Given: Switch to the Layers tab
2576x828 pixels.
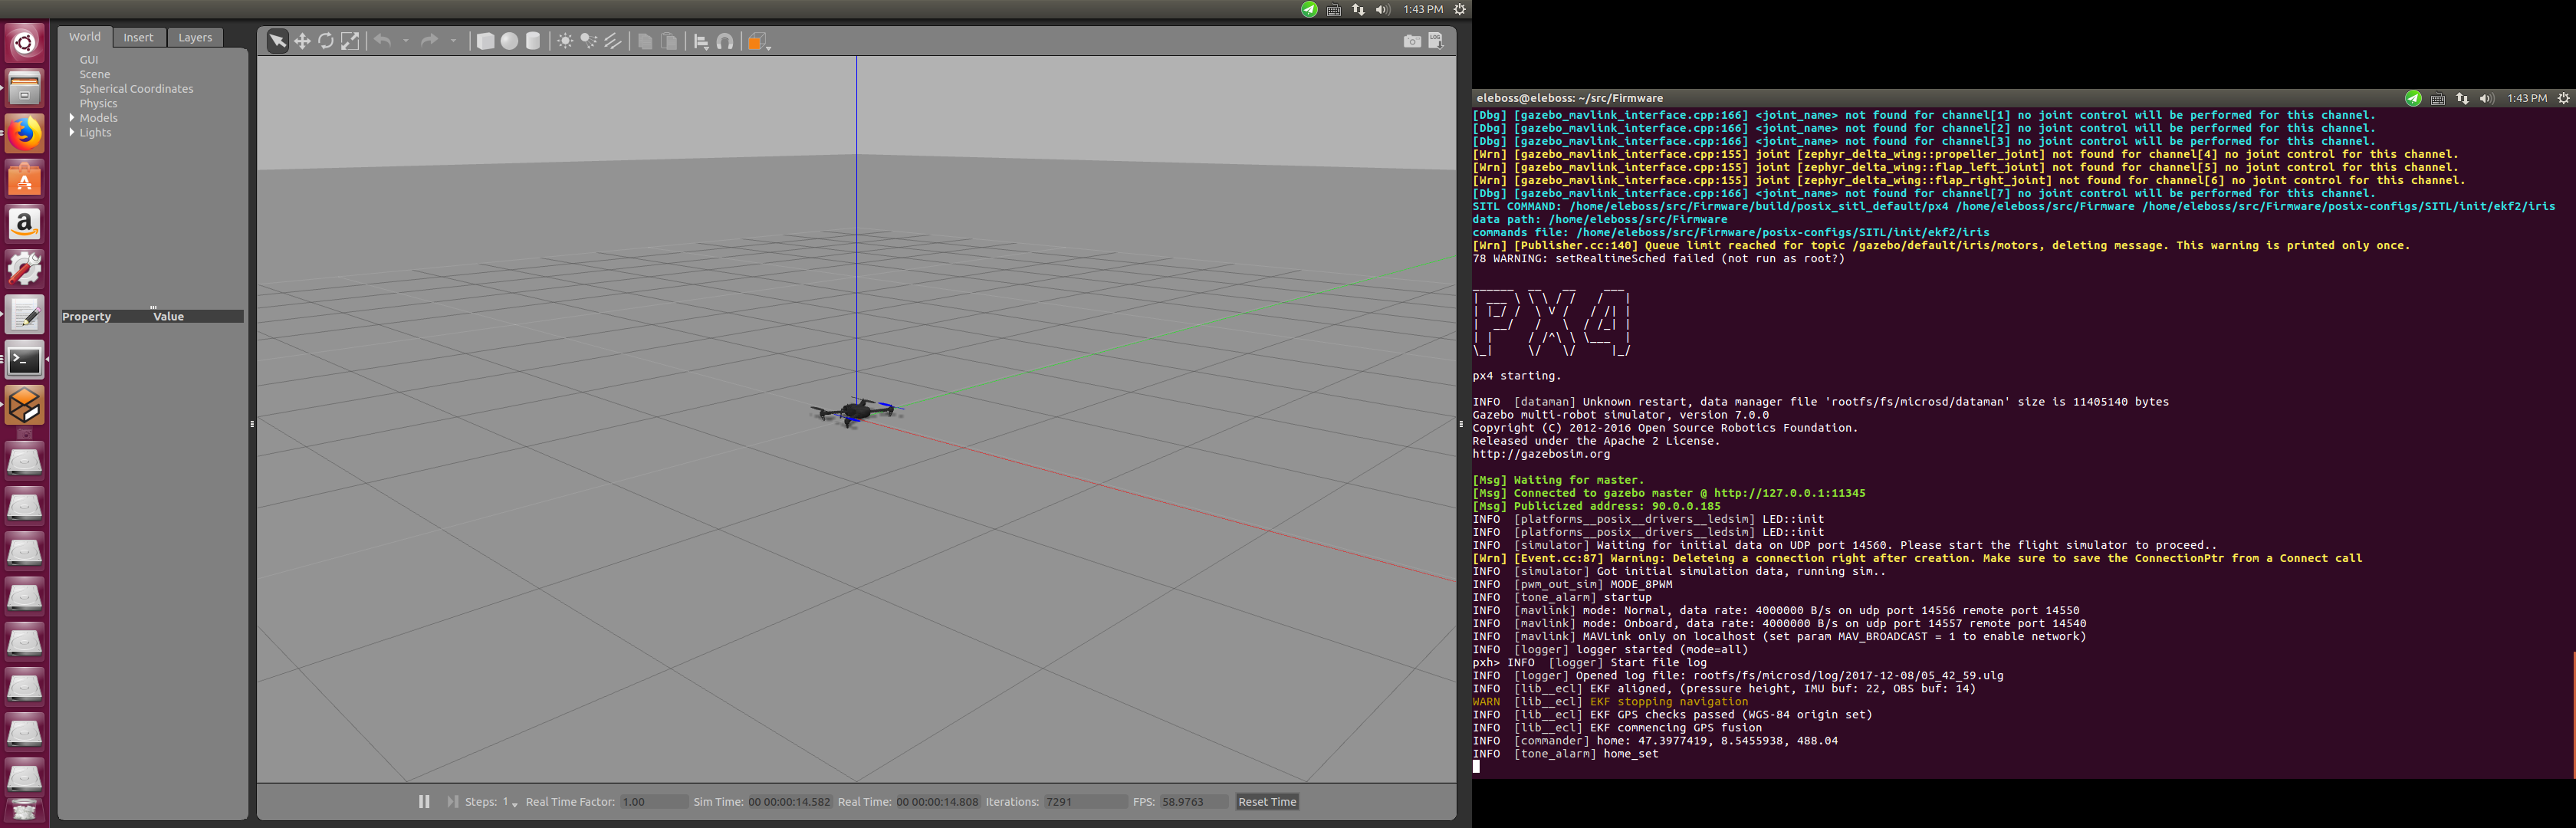Looking at the screenshot, I should coord(195,37).
